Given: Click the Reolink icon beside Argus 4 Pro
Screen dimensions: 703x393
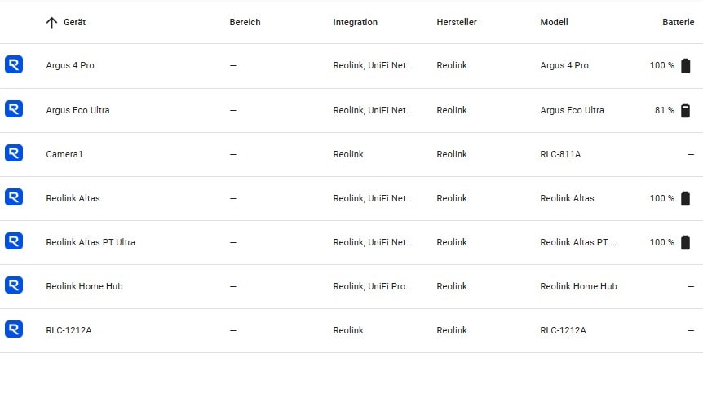Looking at the screenshot, I should click(14, 64).
